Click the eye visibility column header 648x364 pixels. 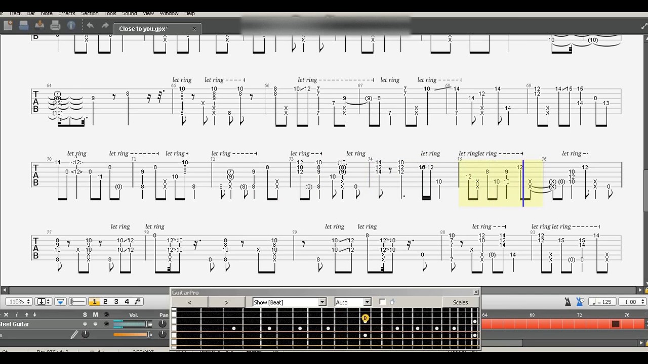(106, 314)
